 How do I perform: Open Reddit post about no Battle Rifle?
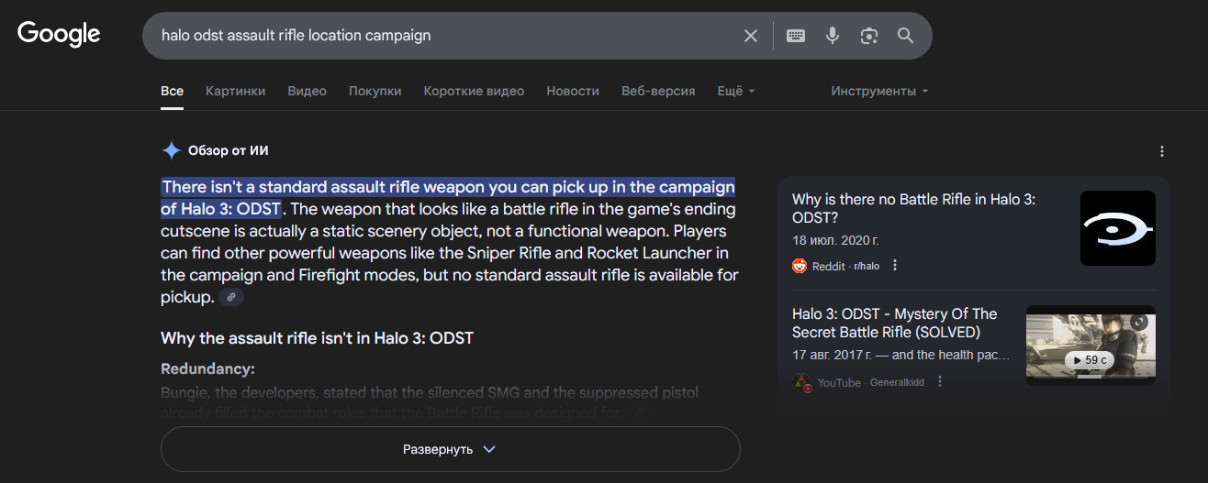coord(913,208)
